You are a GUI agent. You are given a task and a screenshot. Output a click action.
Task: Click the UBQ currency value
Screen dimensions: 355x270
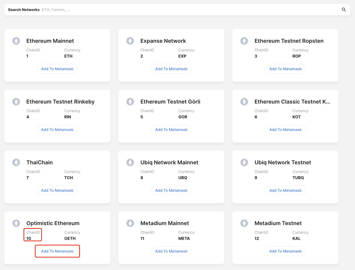tap(183, 178)
